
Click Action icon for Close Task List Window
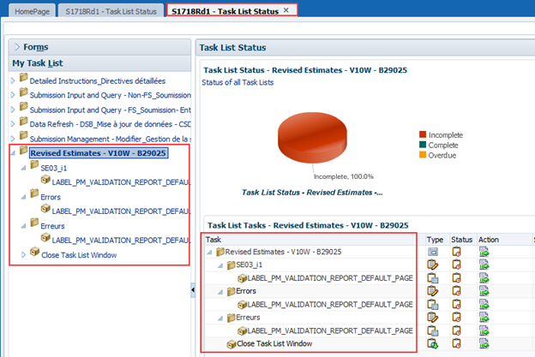tap(484, 343)
